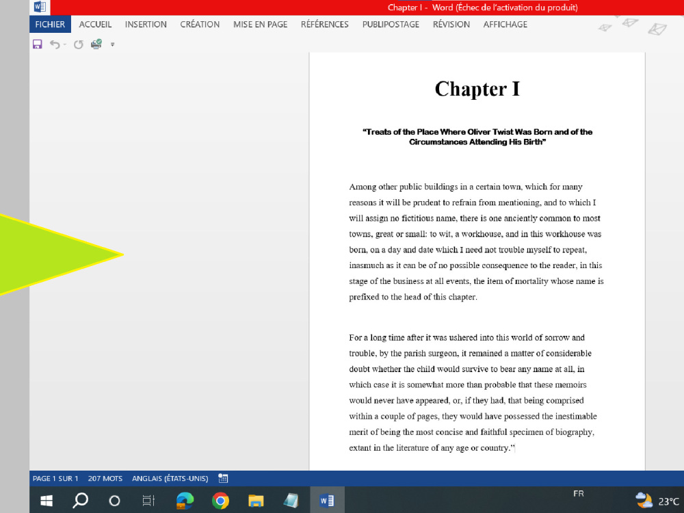
Task: Click the print preview and print icon
Action: [x=96, y=44]
